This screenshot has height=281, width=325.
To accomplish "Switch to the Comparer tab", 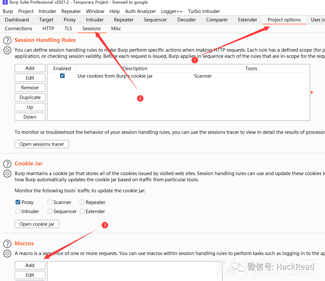I will [217, 20].
